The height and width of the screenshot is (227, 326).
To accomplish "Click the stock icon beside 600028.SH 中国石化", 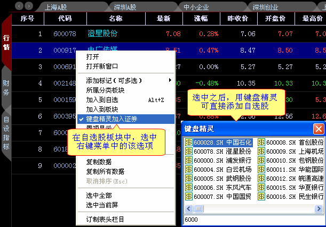I will (x=188, y=142).
